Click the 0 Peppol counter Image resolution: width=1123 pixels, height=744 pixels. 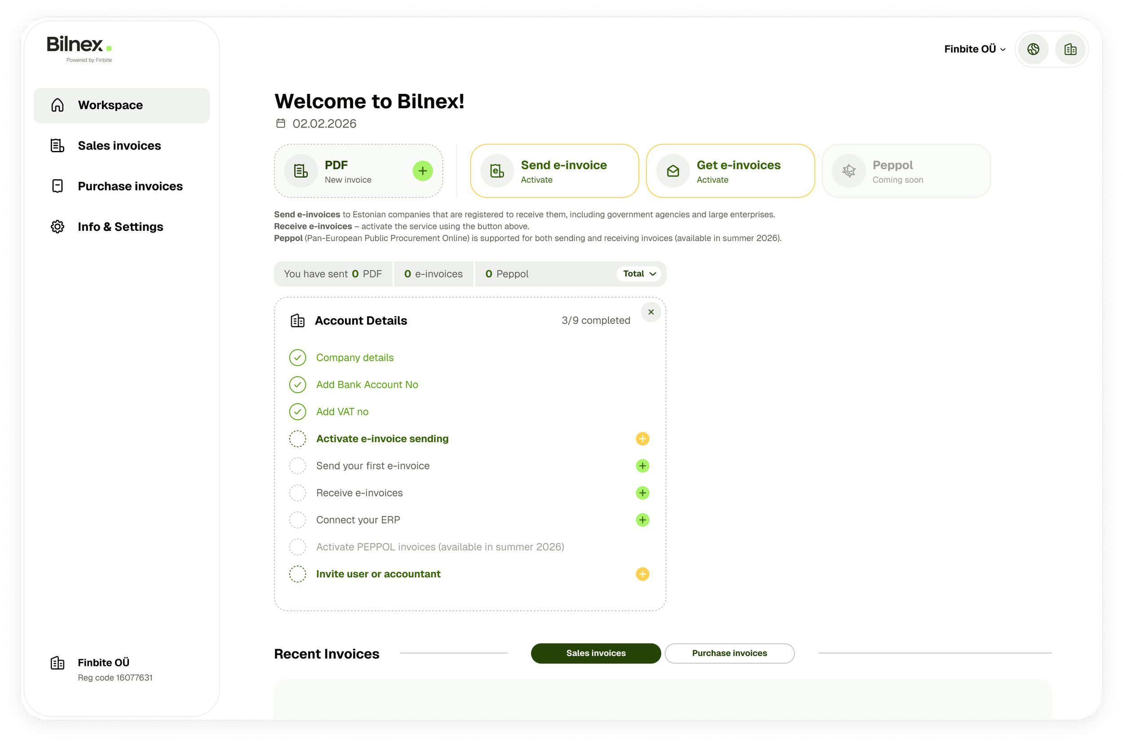tap(507, 274)
